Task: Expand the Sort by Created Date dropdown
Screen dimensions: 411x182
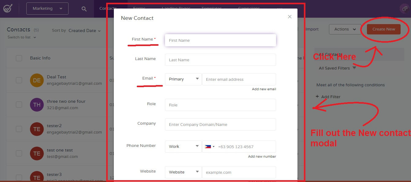Action: (85, 30)
